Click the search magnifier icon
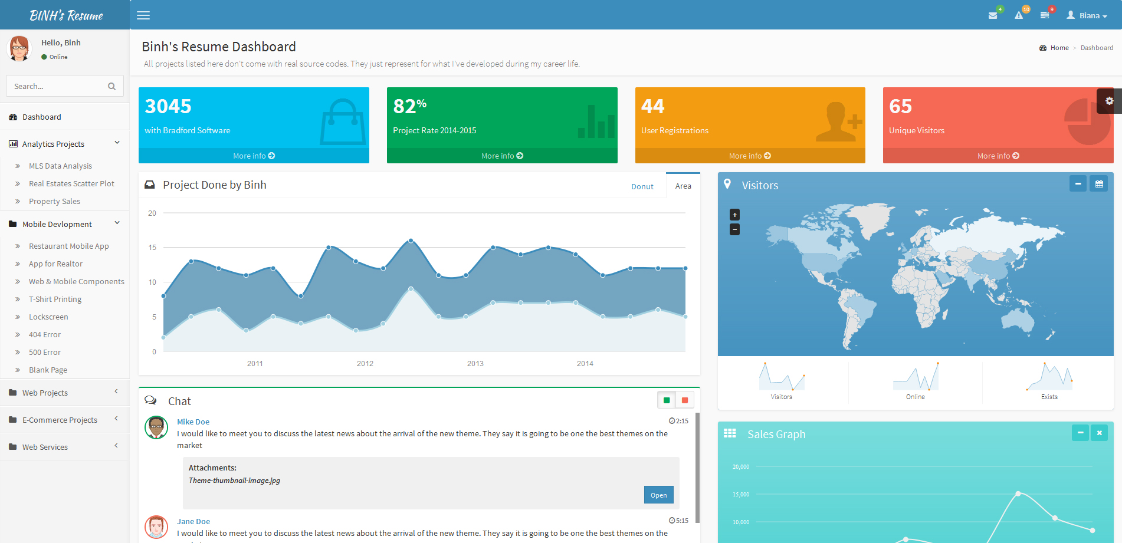The image size is (1122, 543). click(111, 87)
